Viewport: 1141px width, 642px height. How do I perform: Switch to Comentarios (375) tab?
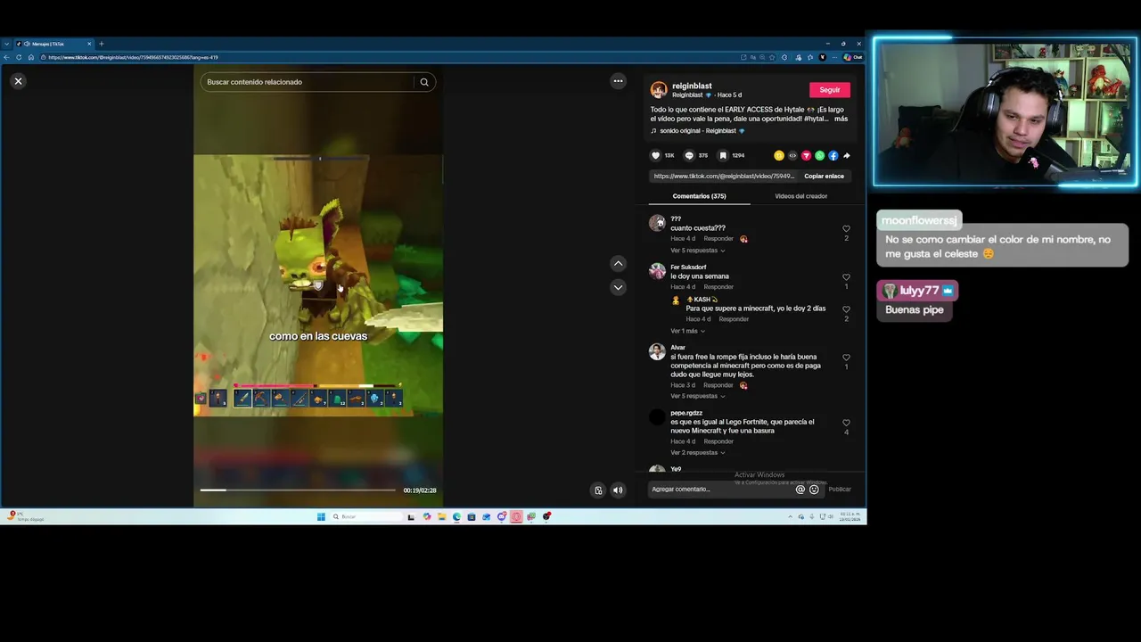pyautogui.click(x=699, y=196)
